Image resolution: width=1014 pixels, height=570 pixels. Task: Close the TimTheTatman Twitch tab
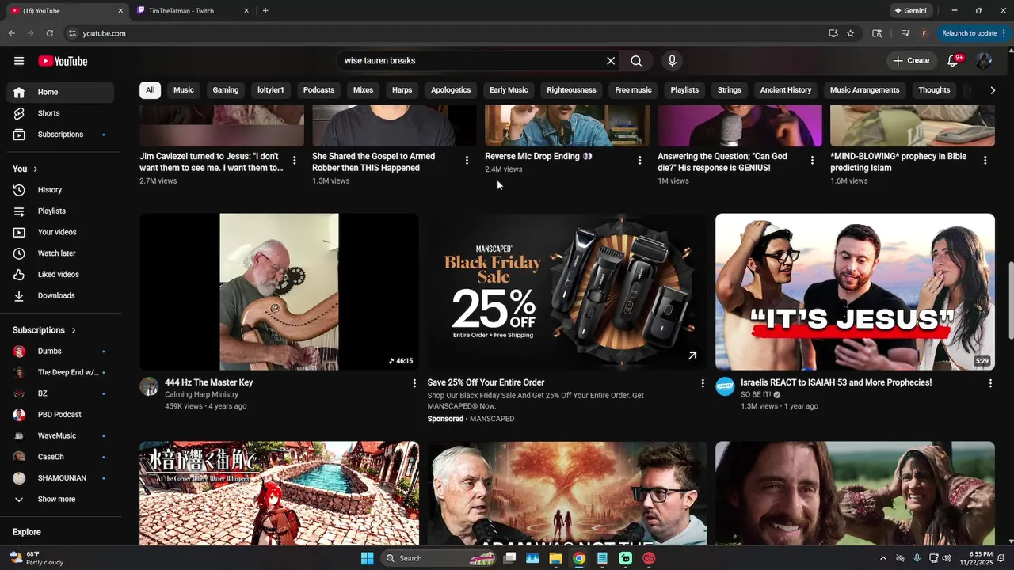pos(246,11)
